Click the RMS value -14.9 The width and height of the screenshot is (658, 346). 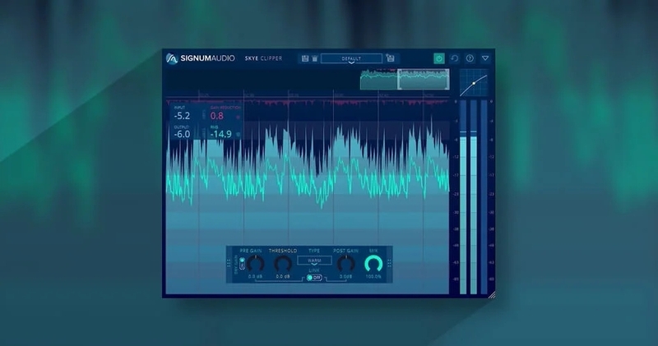pos(220,134)
